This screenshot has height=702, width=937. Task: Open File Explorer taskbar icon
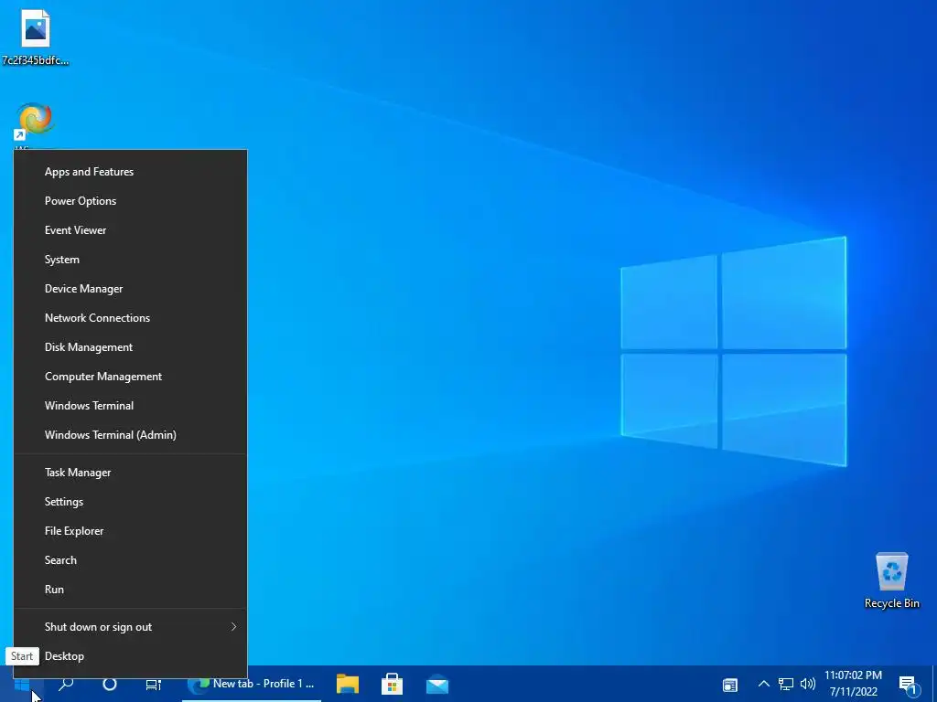point(347,684)
